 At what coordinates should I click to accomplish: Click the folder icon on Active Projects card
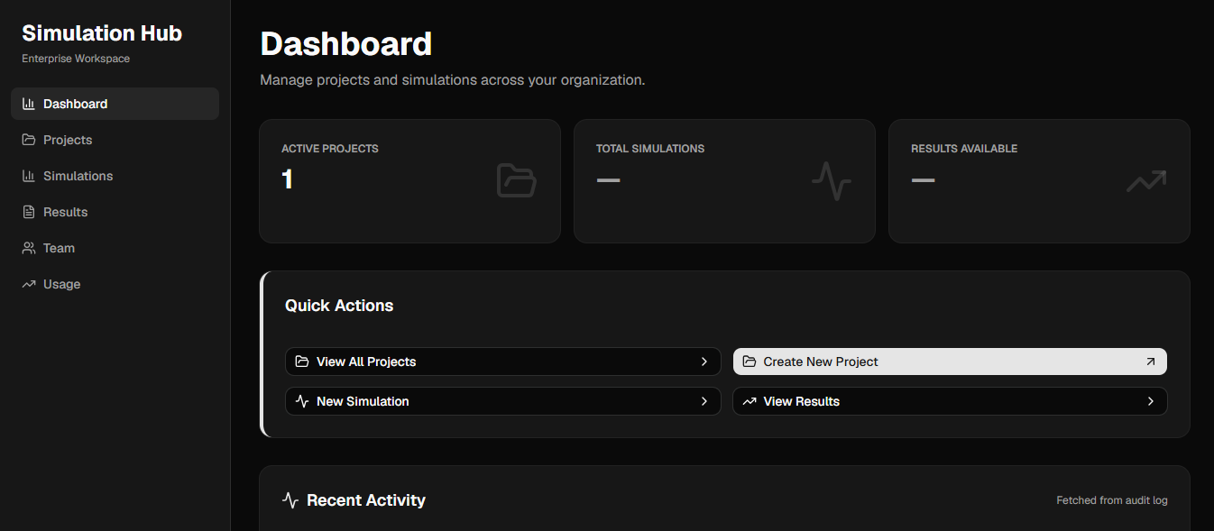pos(517,180)
